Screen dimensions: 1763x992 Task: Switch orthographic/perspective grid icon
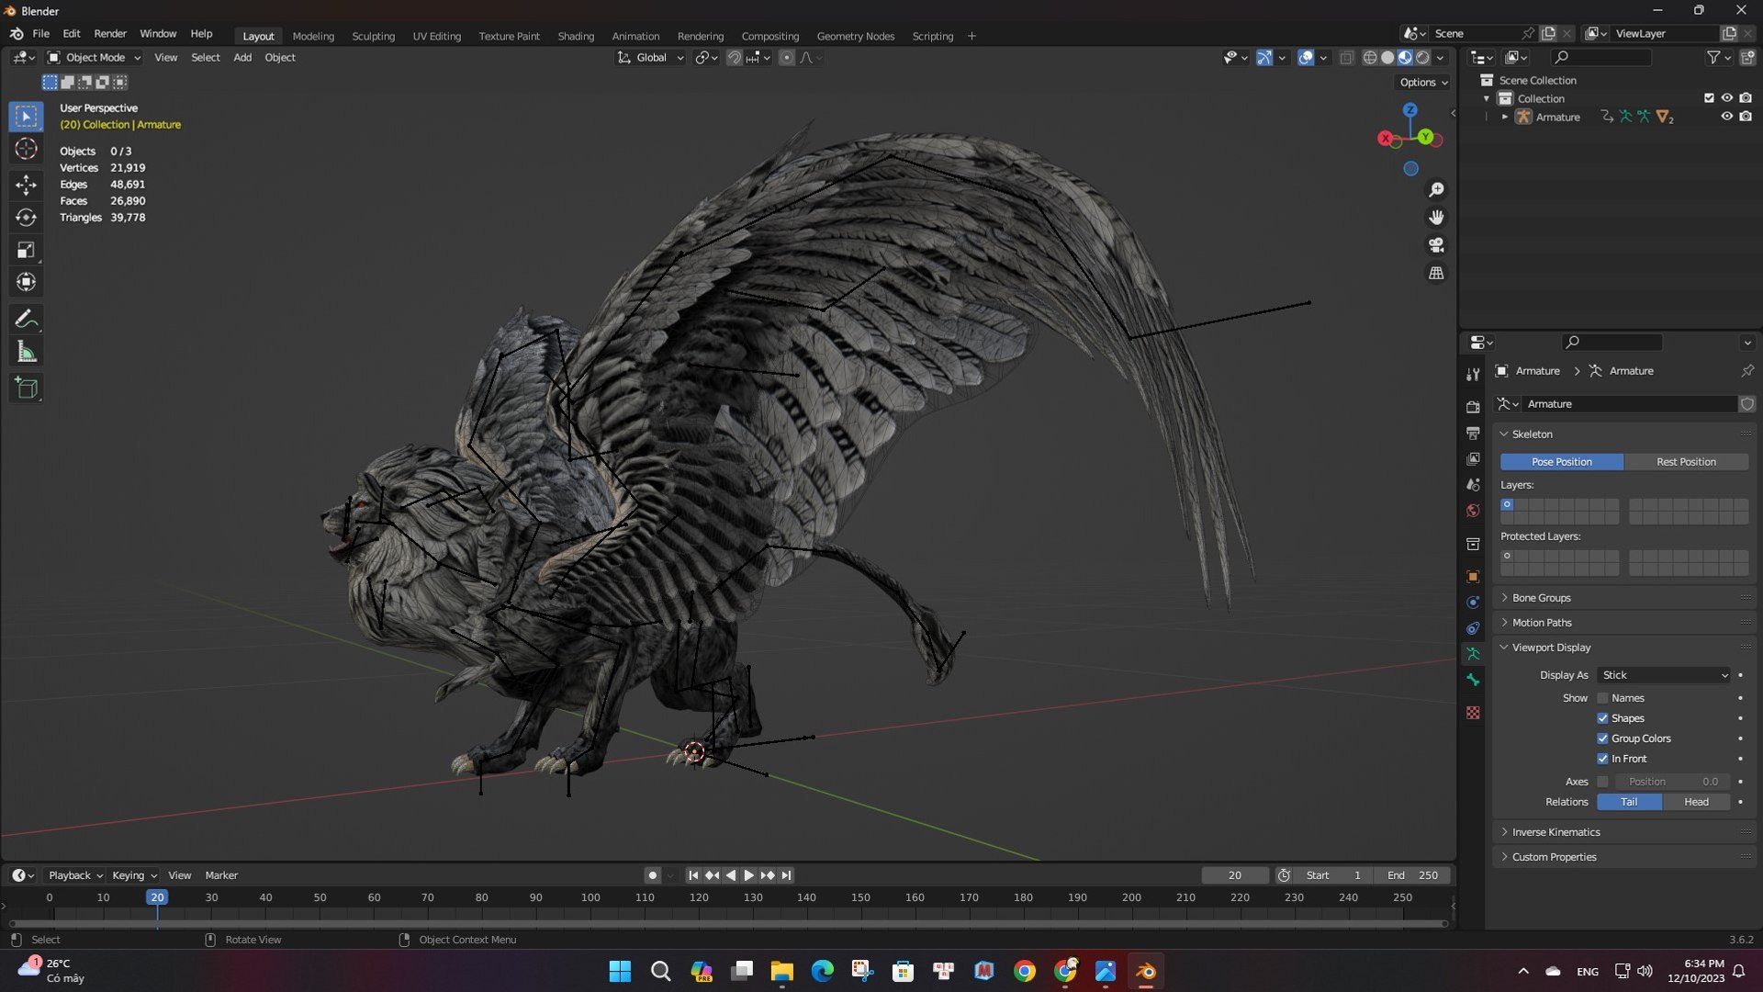point(1436,273)
